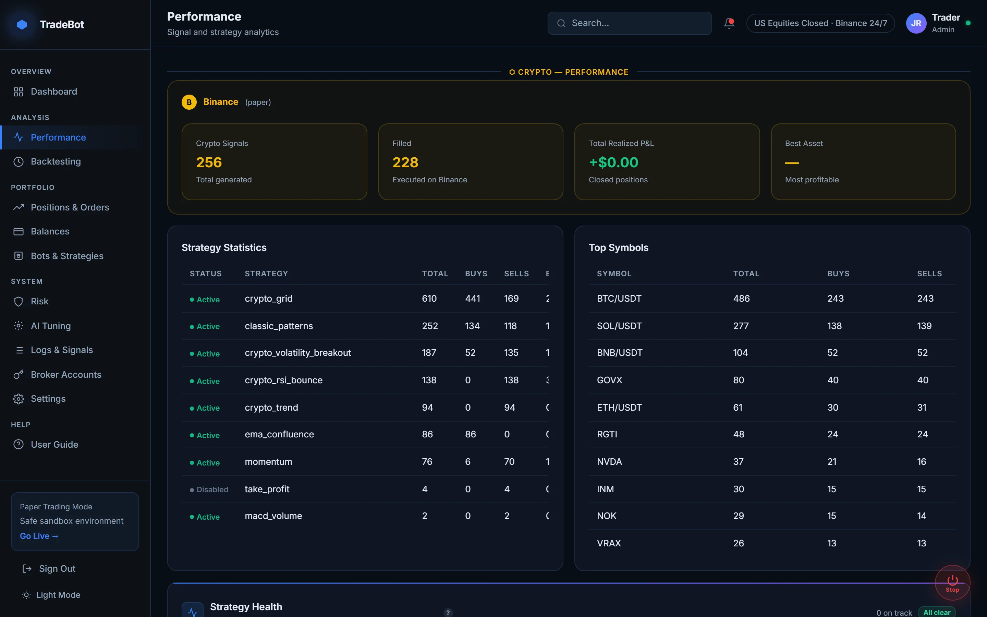The image size is (987, 617).
Task: Click the Binance B badge icon
Action: (x=189, y=102)
